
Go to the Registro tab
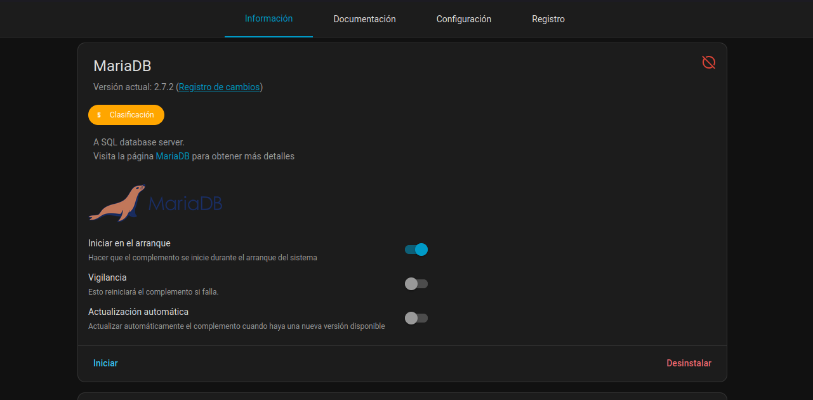point(548,19)
